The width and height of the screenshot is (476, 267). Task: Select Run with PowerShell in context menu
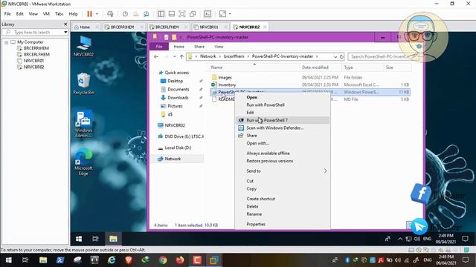[283, 105]
